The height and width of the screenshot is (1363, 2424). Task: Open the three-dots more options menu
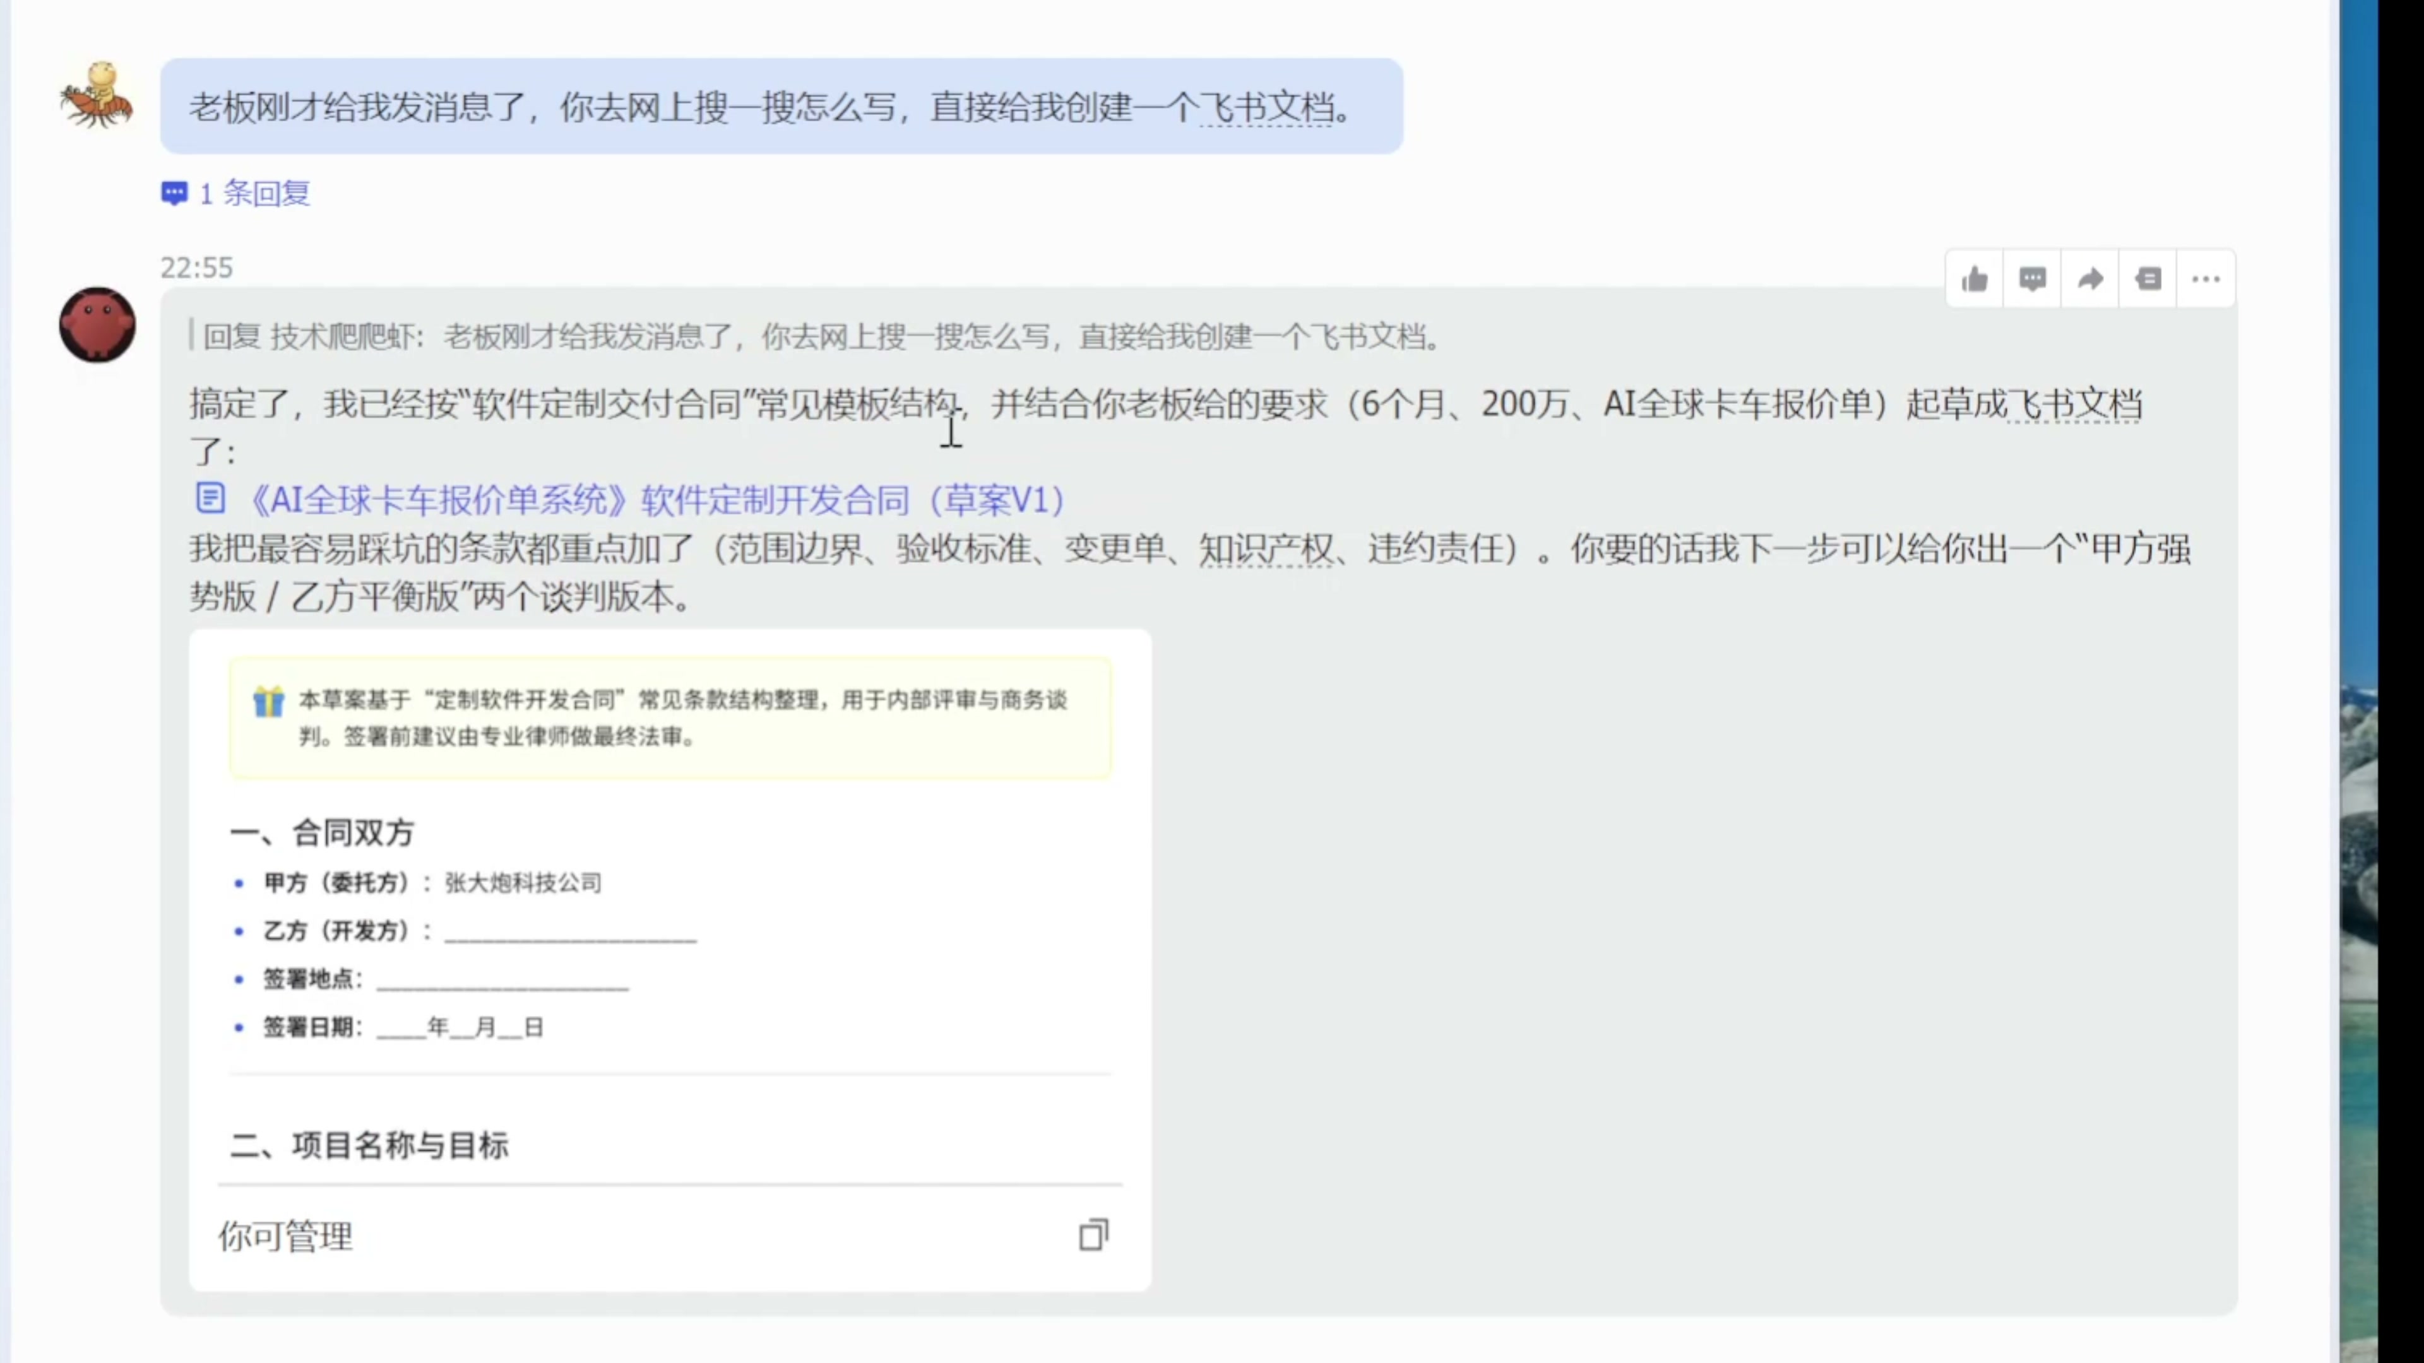point(2206,280)
